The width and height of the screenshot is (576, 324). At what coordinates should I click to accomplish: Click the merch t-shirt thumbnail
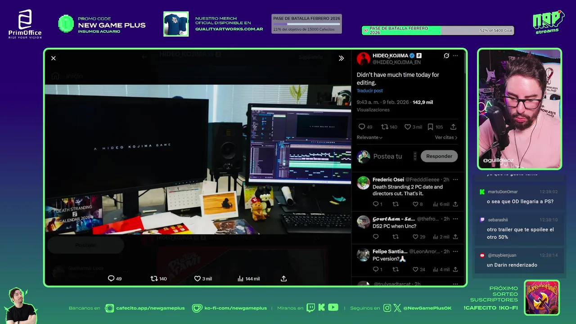coord(176,24)
